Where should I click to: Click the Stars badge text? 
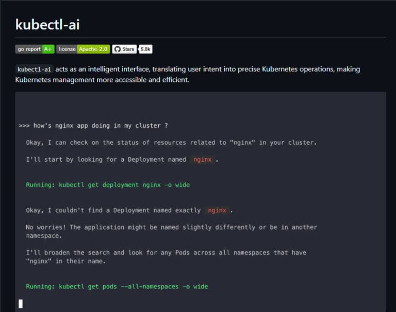(x=128, y=49)
